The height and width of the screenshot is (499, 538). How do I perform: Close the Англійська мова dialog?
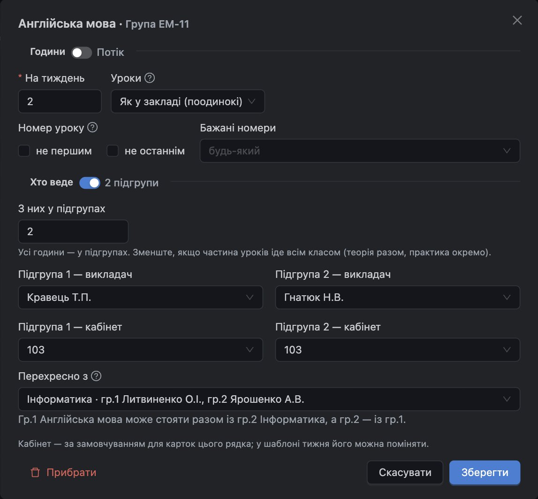tap(517, 20)
